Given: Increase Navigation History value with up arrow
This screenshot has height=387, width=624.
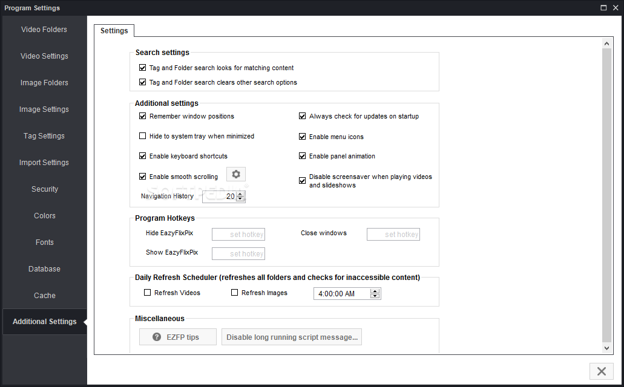Looking at the screenshot, I should [x=240, y=193].
